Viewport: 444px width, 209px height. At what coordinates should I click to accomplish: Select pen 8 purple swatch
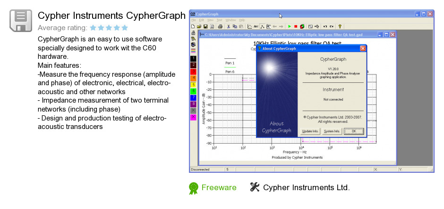pos(193,104)
